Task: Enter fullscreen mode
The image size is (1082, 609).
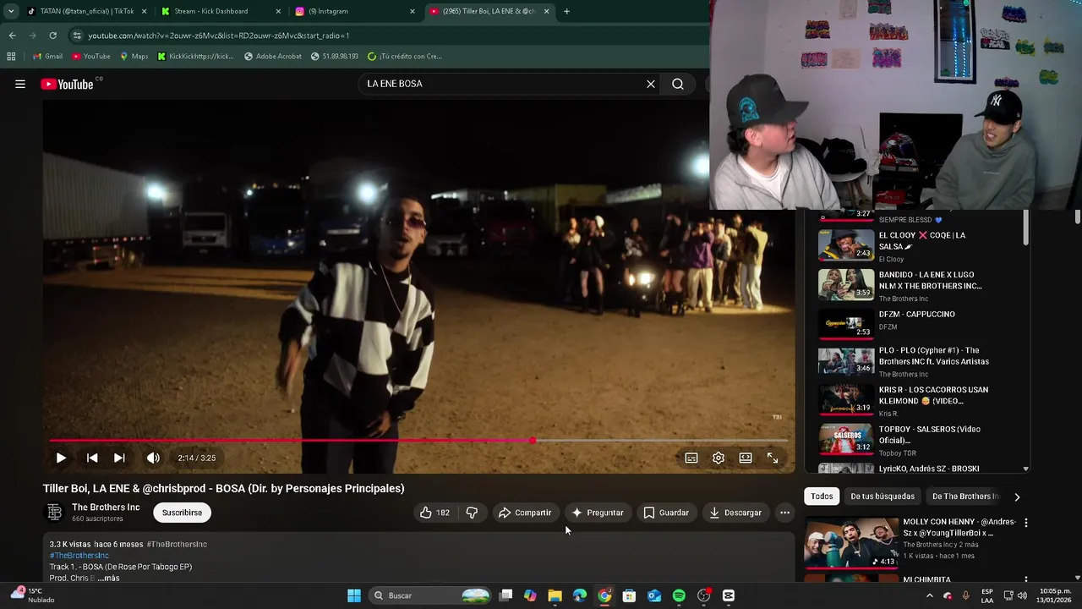Action: (x=773, y=458)
